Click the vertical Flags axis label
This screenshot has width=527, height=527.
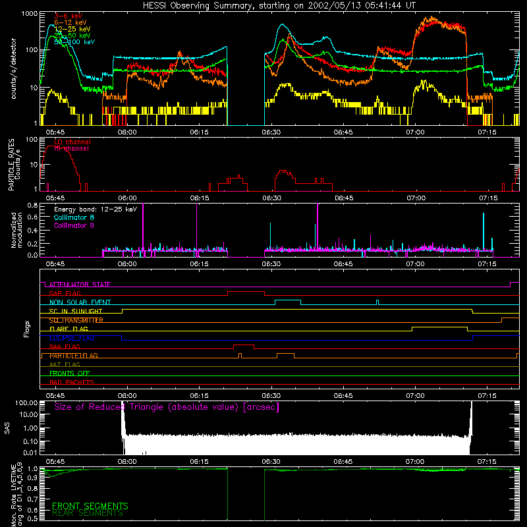(x=27, y=329)
